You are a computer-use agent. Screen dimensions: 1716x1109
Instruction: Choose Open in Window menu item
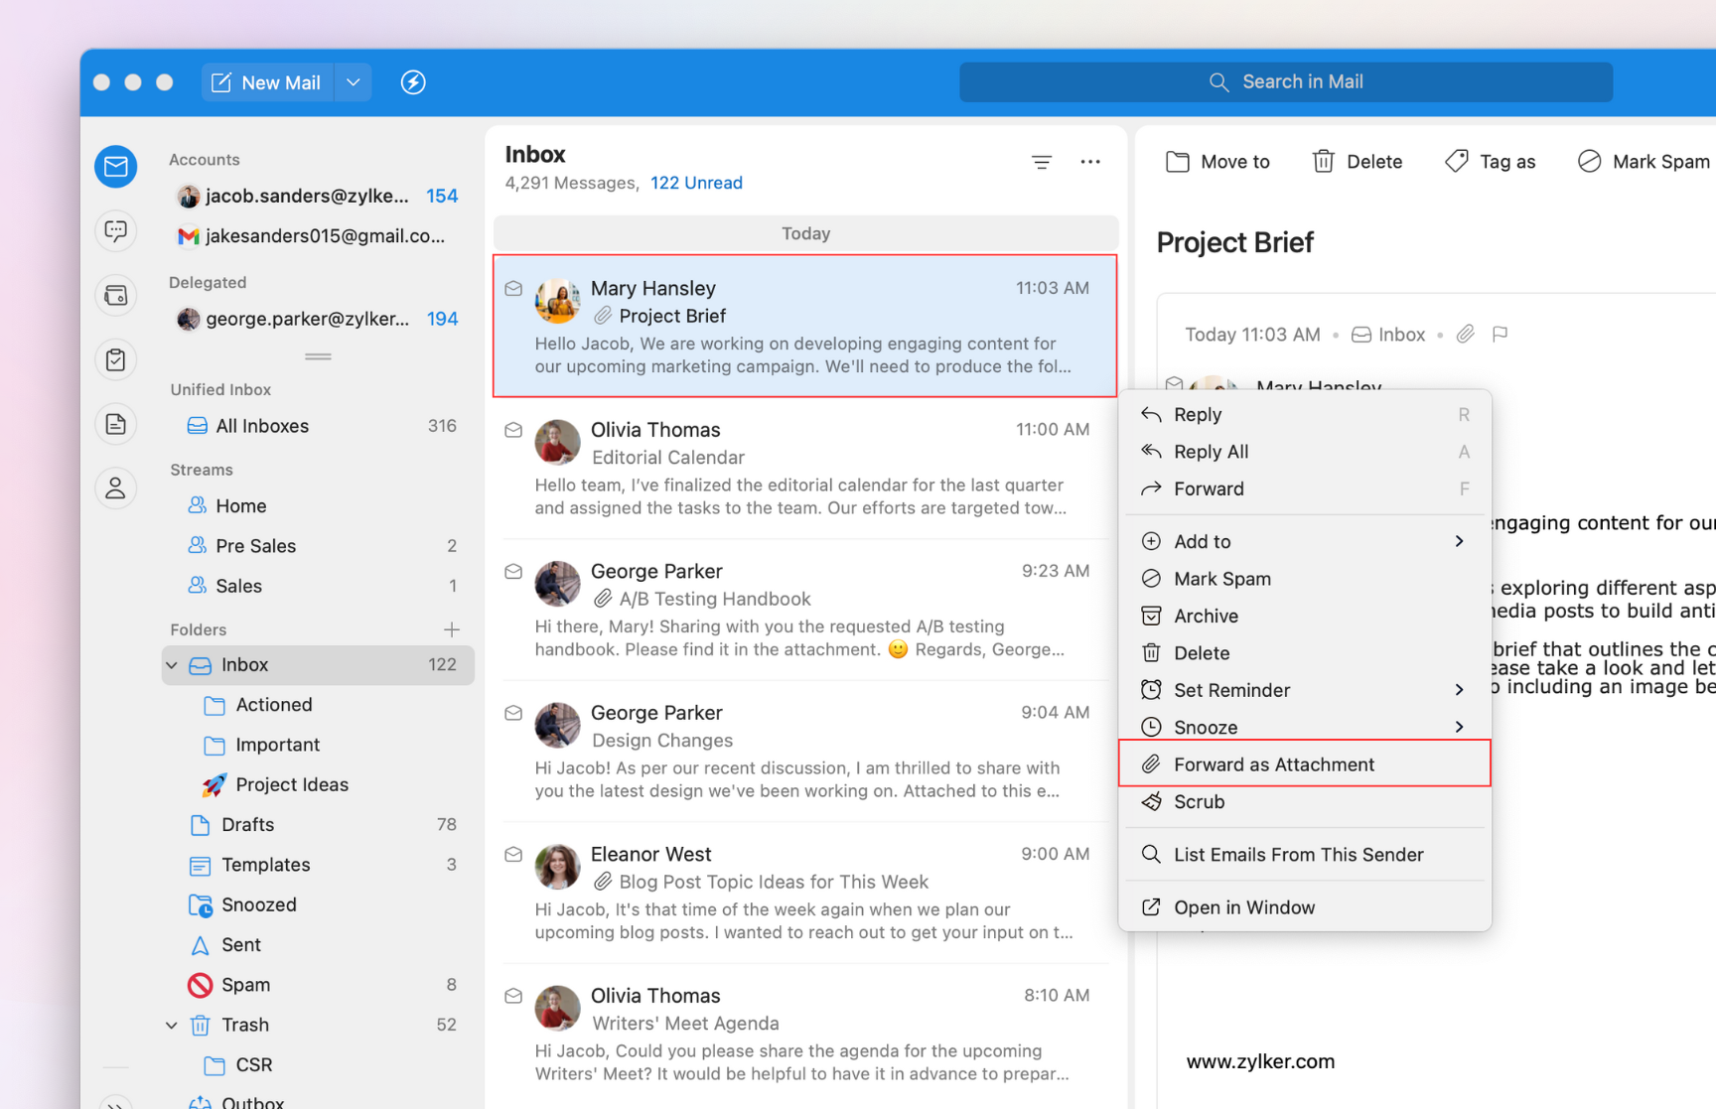(1305, 907)
